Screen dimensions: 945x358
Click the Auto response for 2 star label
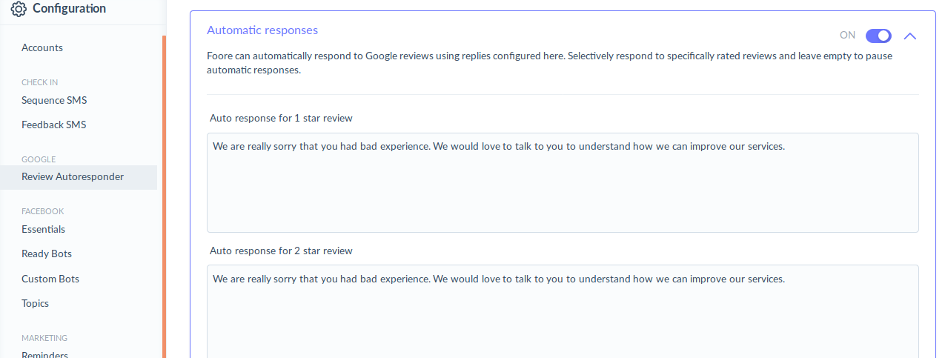[281, 251]
